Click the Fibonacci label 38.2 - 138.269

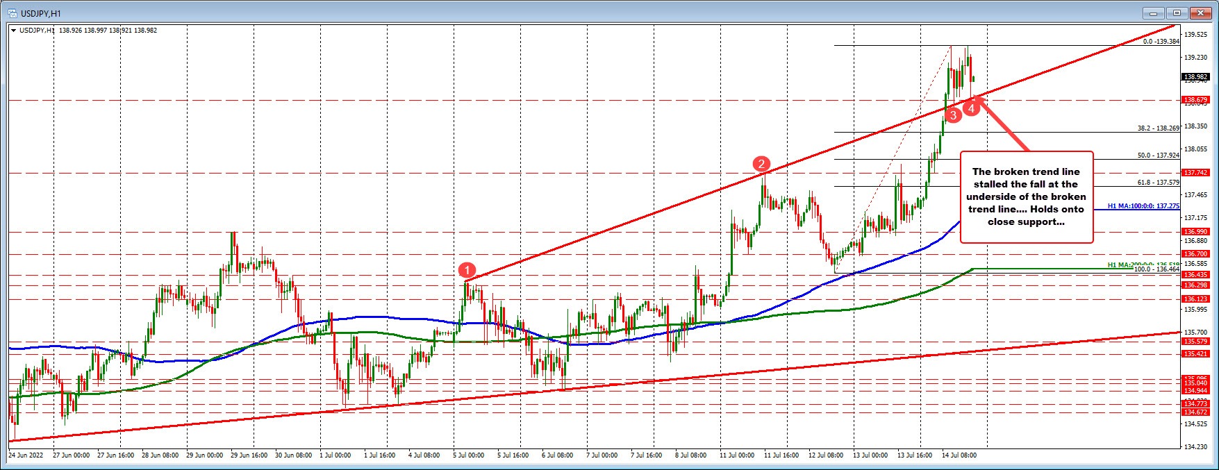coord(1158,128)
